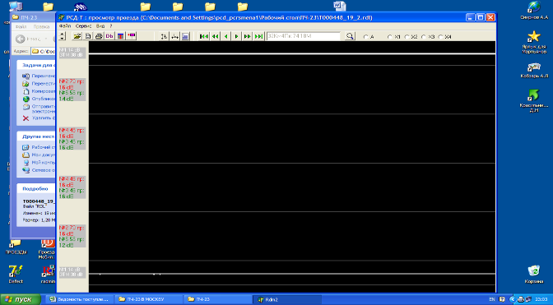Open the Корзина recycle bin desktop icon
Screen dimensions: 553x305
[x=533, y=275]
